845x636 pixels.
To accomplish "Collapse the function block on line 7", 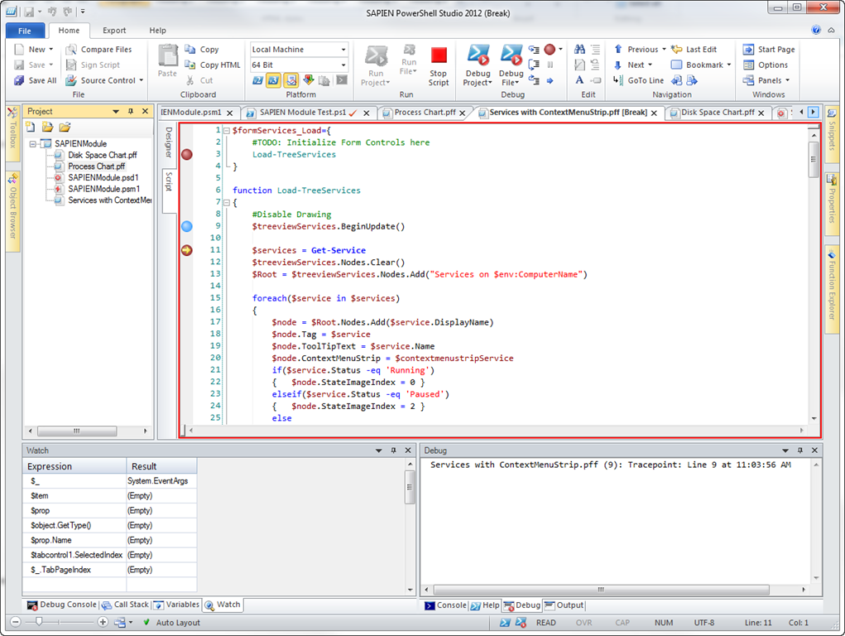I will coord(227,203).
